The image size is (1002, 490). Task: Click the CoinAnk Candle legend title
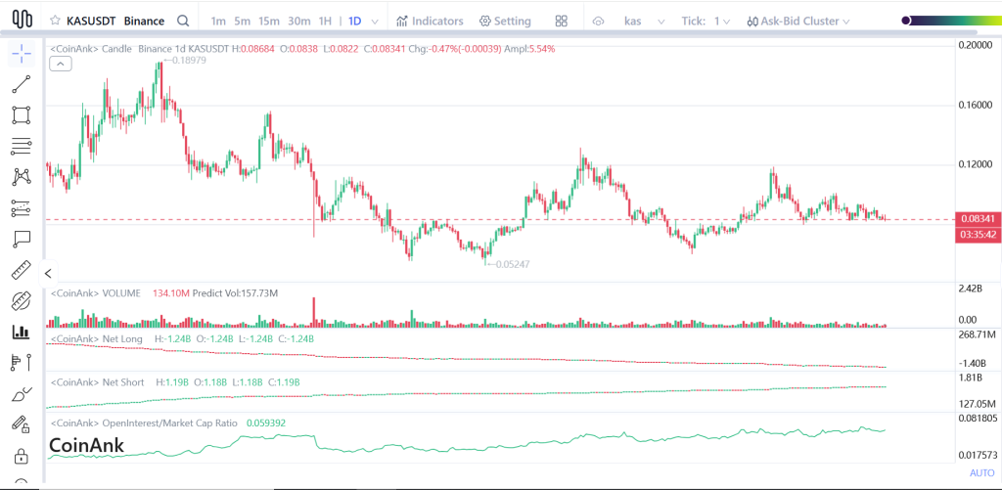(90, 49)
